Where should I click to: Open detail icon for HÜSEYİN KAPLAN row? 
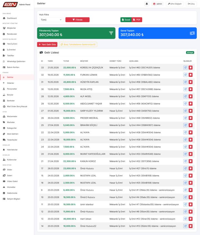click(x=186, y=82)
